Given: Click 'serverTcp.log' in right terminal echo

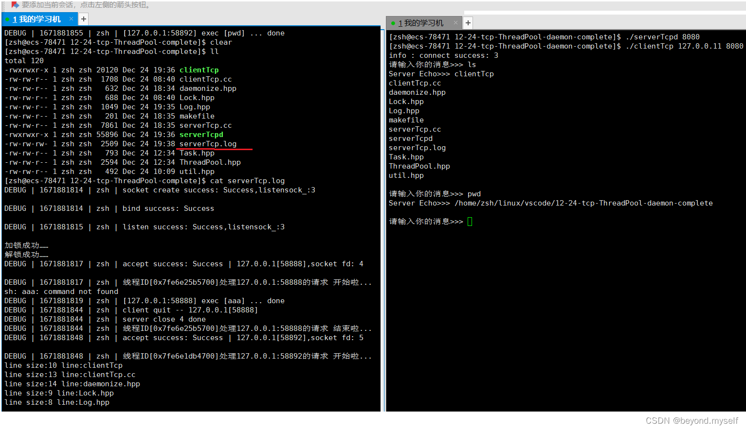Looking at the screenshot, I should coord(417,148).
